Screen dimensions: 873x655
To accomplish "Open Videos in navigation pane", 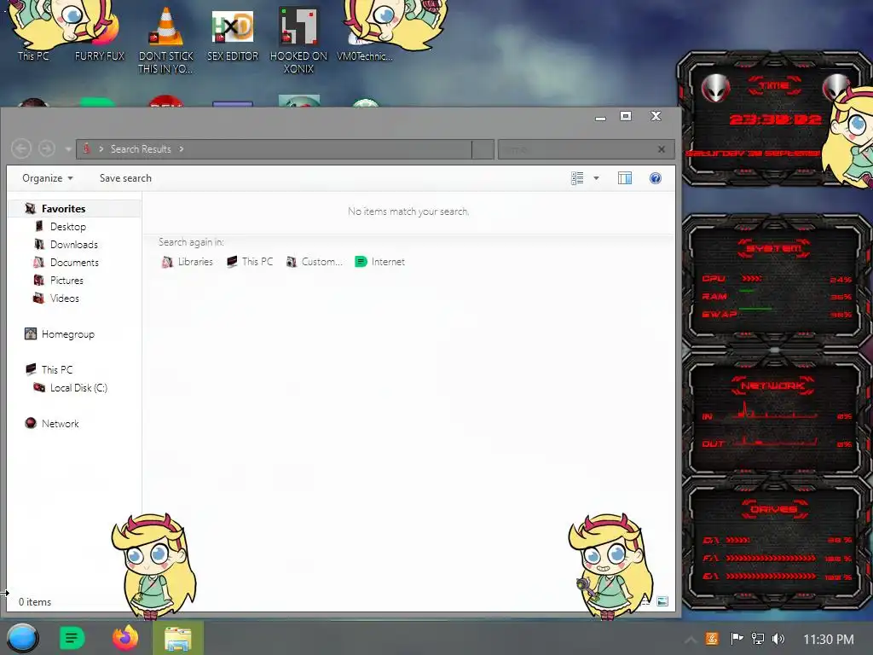I will [64, 298].
